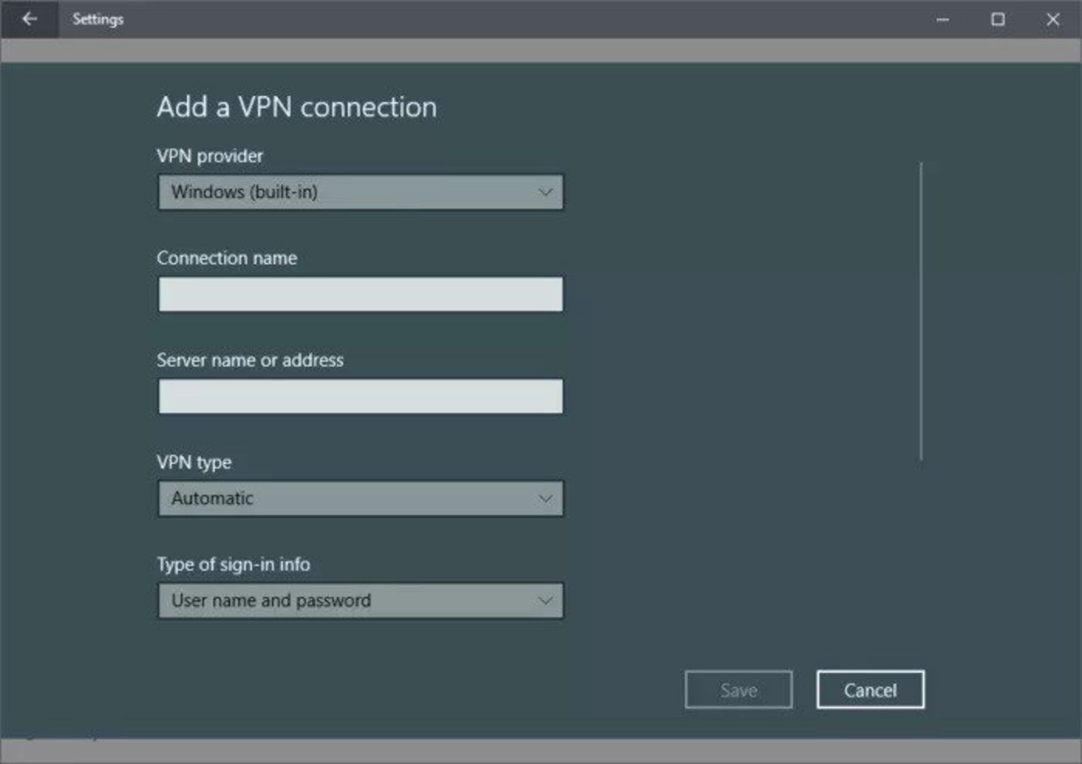Maximize the Settings window
Screen dimensions: 1082x764
(x=997, y=20)
